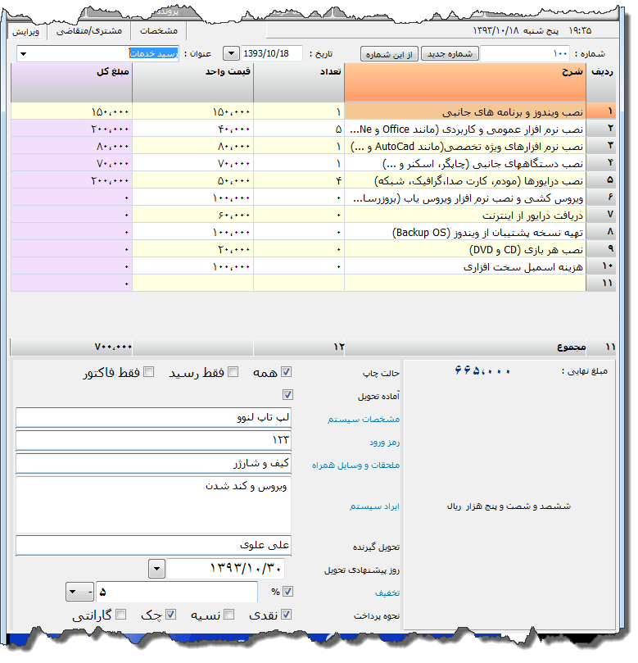The image size is (638, 663).
Task: Open the مشخصات tab
Action: point(159,31)
